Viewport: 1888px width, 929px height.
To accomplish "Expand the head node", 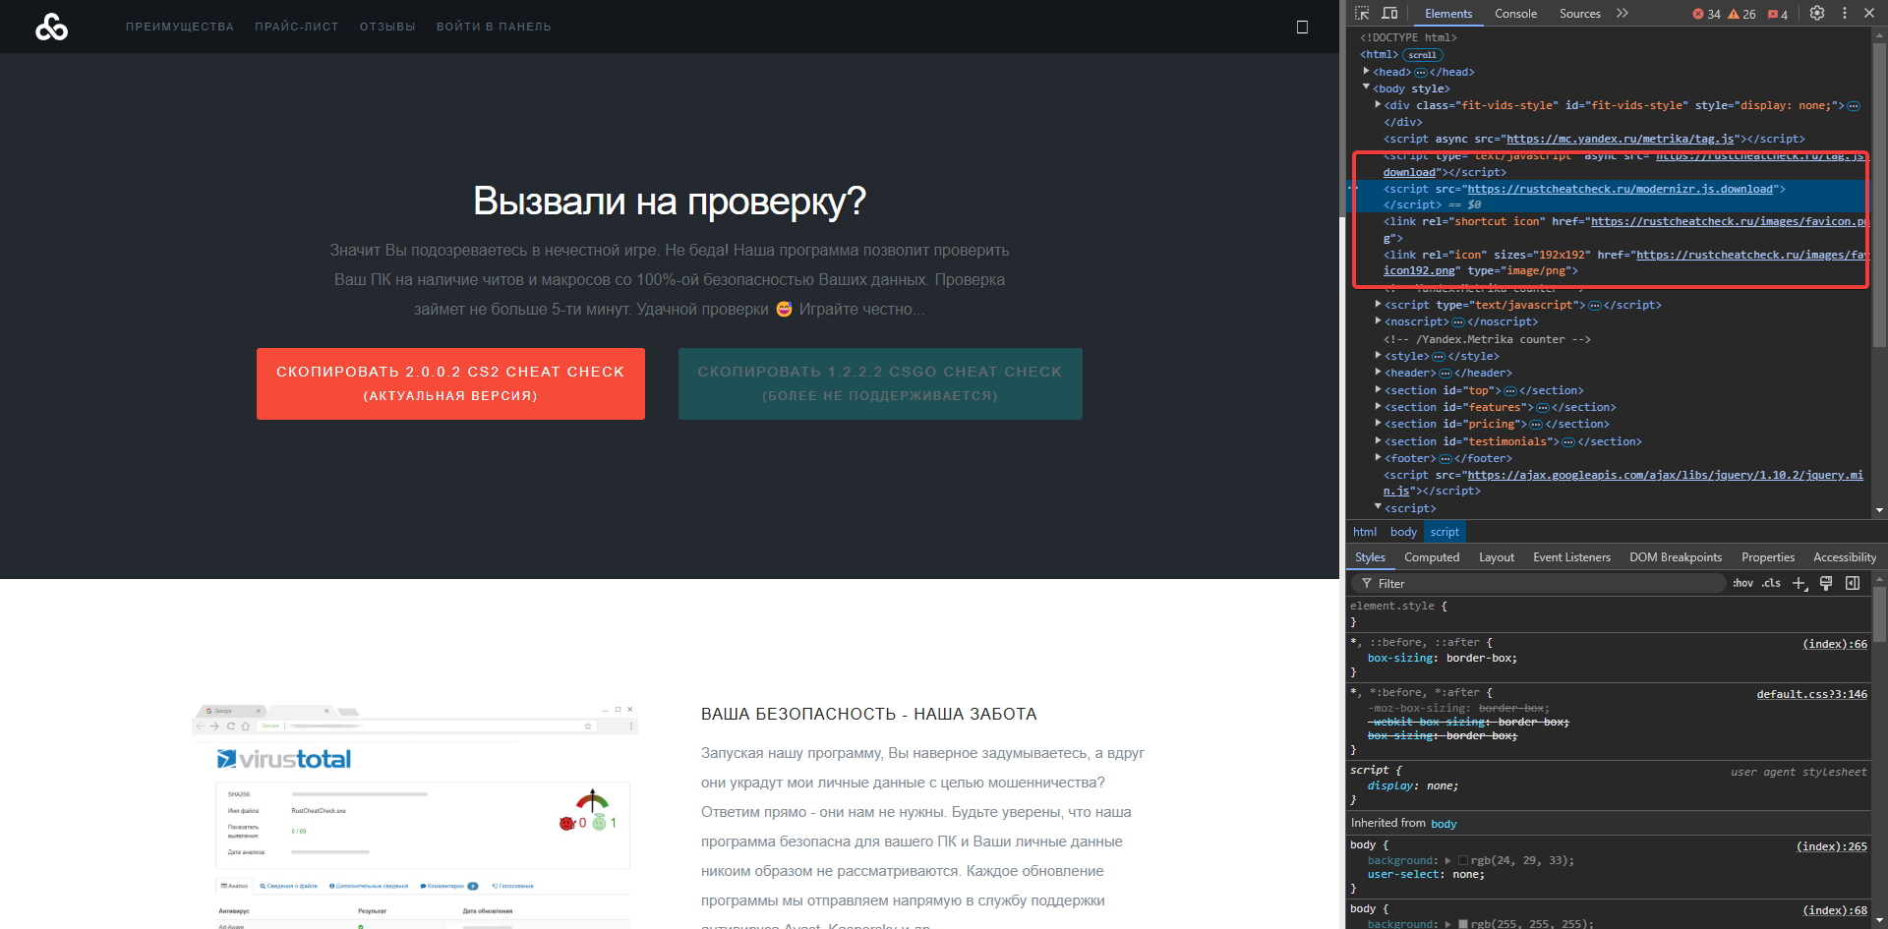I will pos(1367,71).
